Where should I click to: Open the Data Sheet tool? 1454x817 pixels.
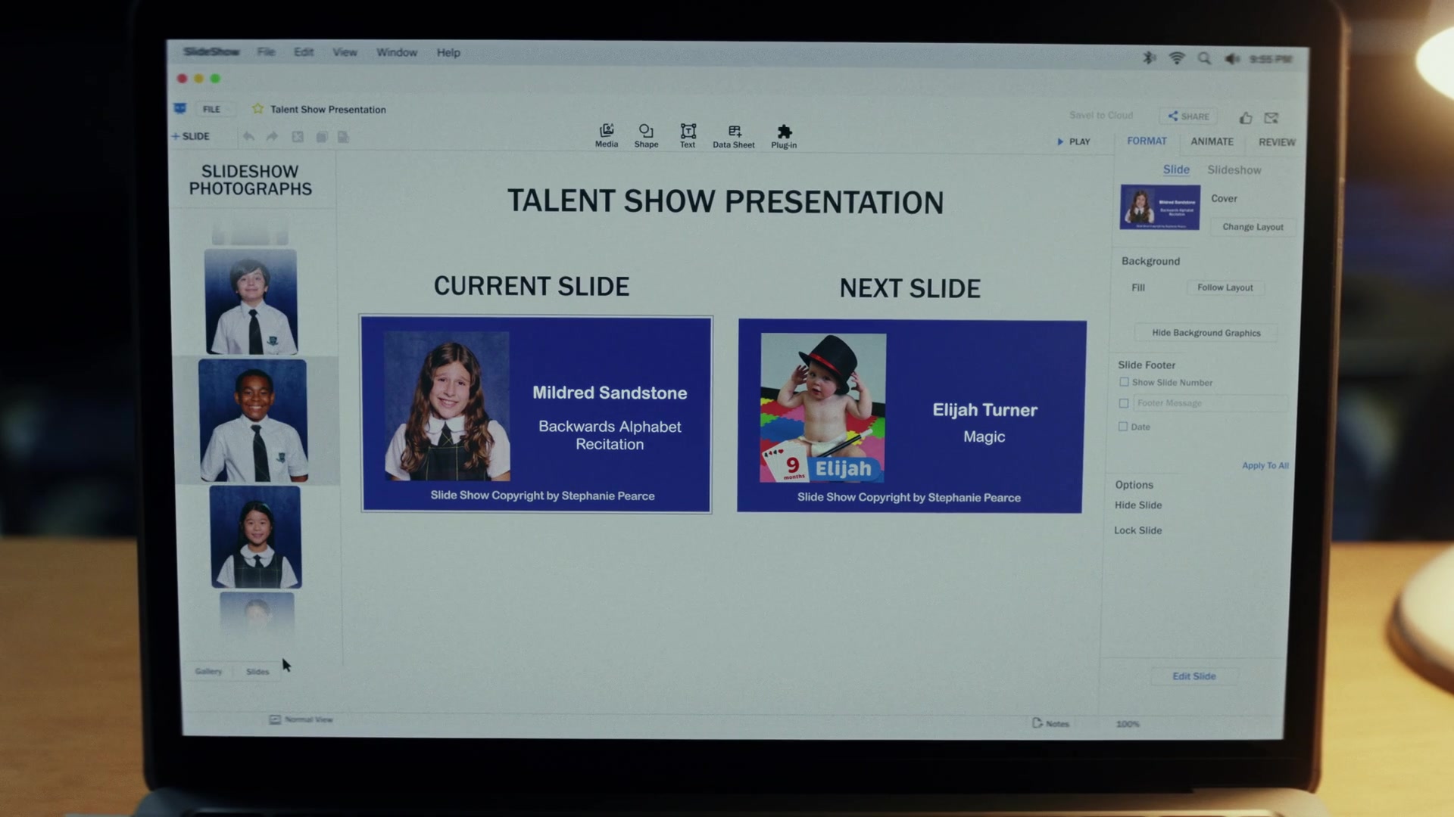[734, 137]
